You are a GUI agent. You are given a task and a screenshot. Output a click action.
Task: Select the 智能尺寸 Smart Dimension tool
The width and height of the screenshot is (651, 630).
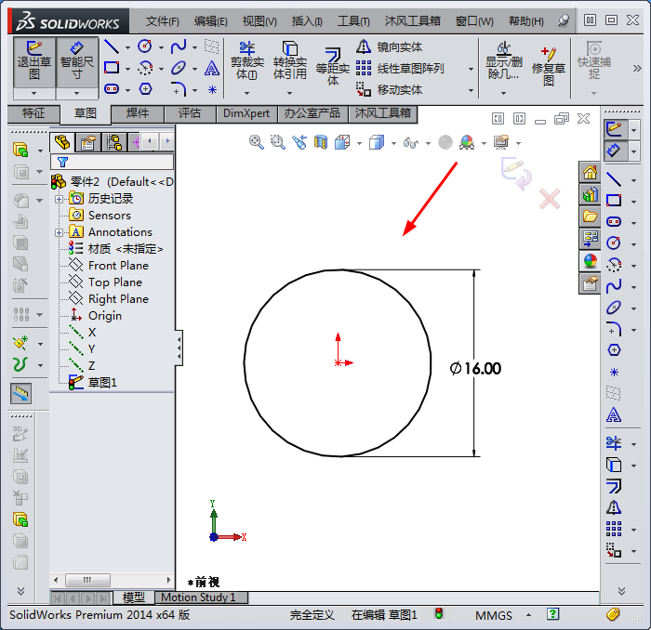coord(77,61)
